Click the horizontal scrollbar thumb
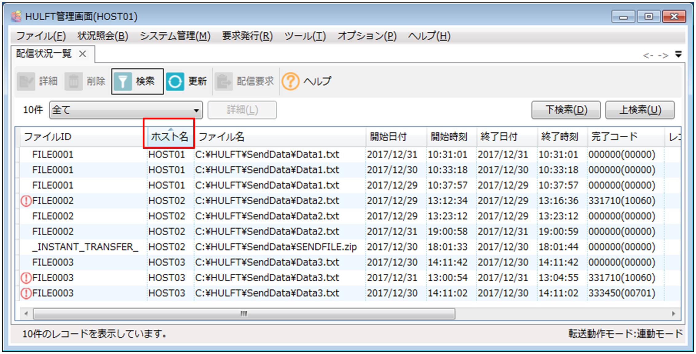This screenshot has height=354, width=696. [244, 314]
